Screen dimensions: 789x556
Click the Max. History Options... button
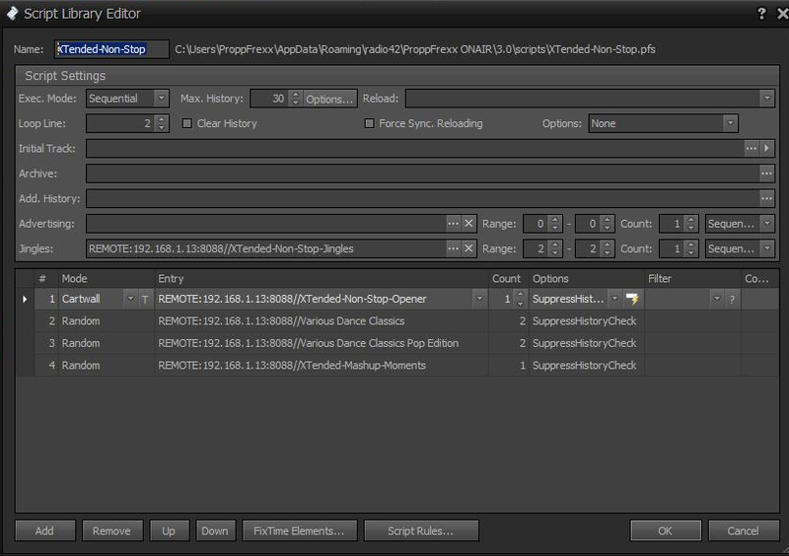pyautogui.click(x=329, y=99)
